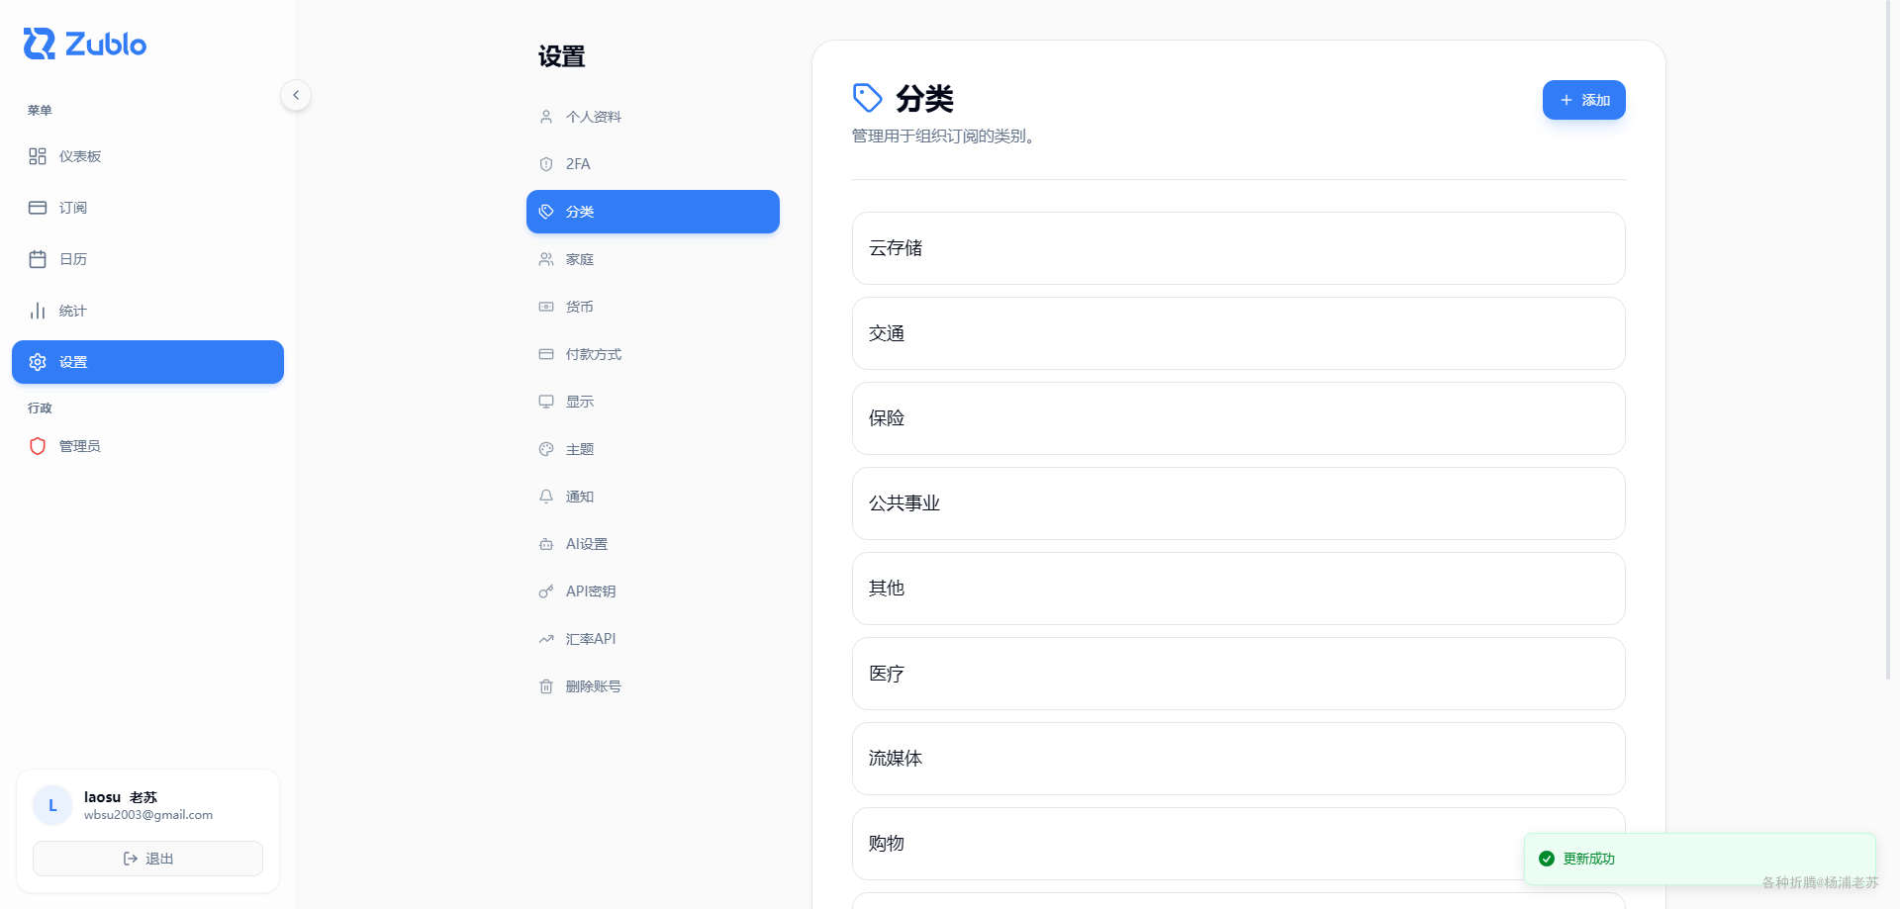Open the 家庭 settings tab

pyautogui.click(x=653, y=259)
